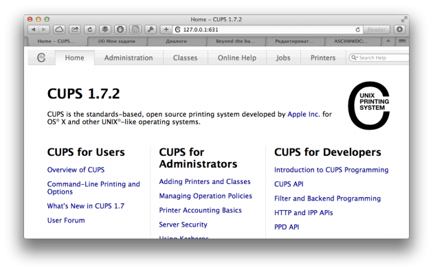Click the window title Home – CUPS 1.7.2

click(x=216, y=19)
